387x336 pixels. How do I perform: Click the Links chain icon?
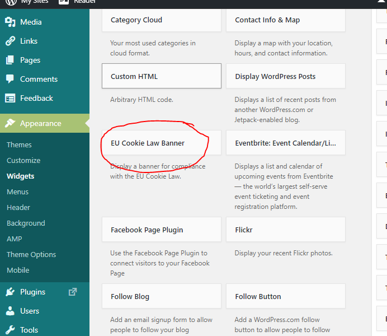[10, 41]
